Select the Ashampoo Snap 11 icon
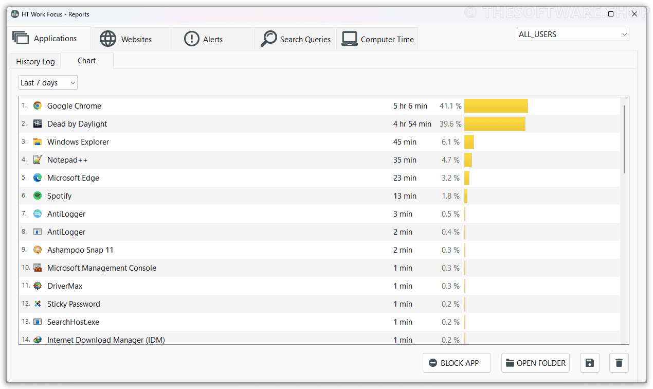This screenshot has height=389, width=653. [38, 250]
